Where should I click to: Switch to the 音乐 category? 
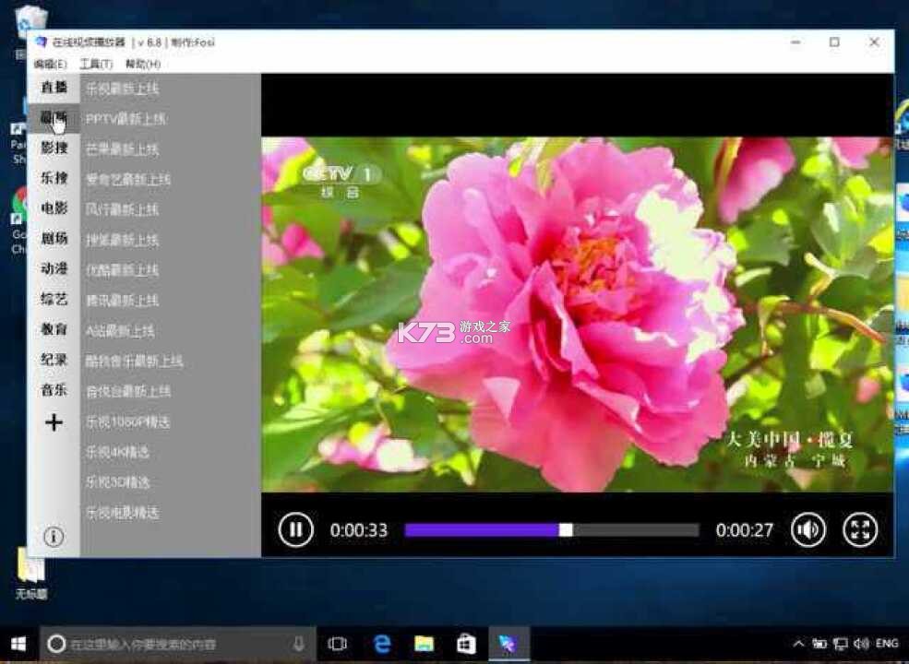[54, 390]
